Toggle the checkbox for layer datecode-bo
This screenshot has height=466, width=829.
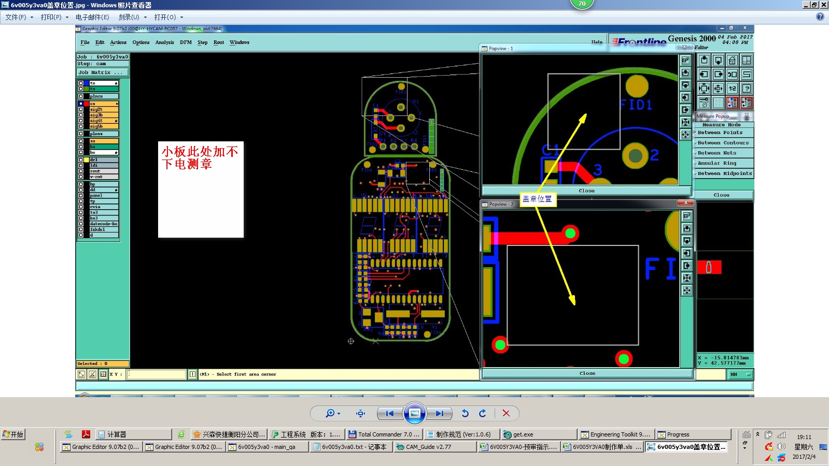(81, 224)
